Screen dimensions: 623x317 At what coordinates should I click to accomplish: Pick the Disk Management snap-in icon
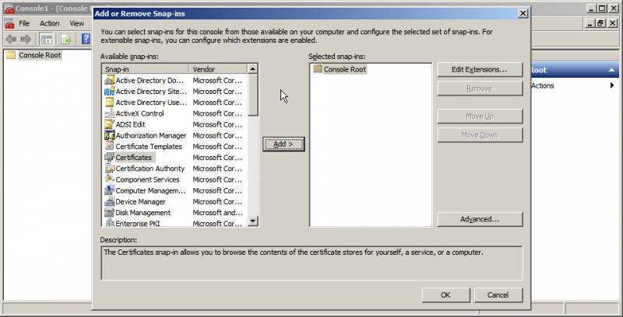pos(109,213)
